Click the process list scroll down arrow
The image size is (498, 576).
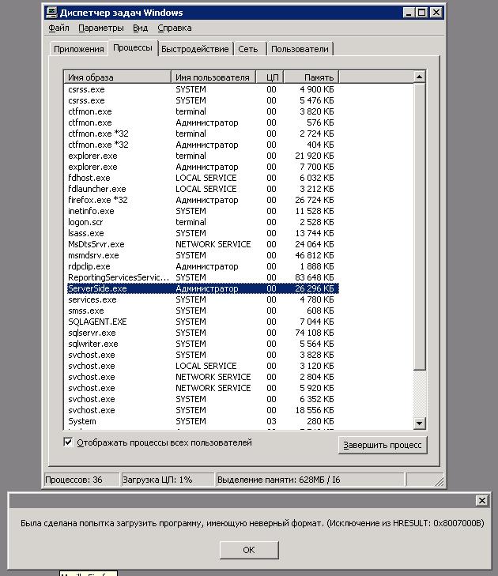[x=420, y=423]
